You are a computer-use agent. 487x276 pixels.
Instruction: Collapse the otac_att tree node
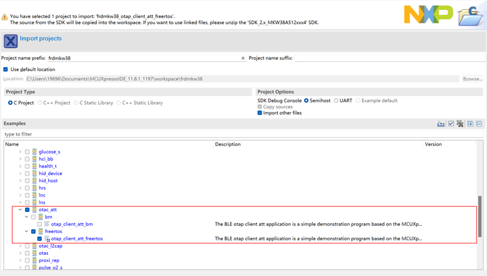point(21,210)
